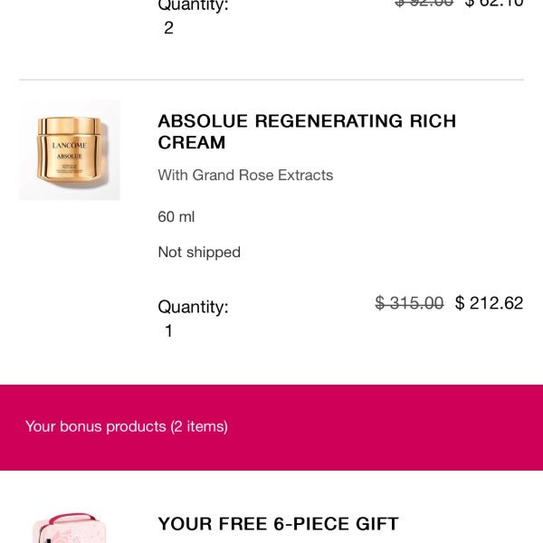Click the crossed-out price at the top
This screenshot has height=543, width=543.
[424, 4]
